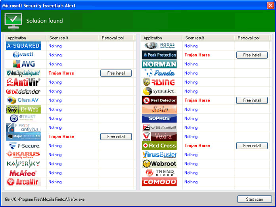Select the F-PROT antivirus logo
The height and width of the screenshot is (207, 276).
tap(23, 127)
